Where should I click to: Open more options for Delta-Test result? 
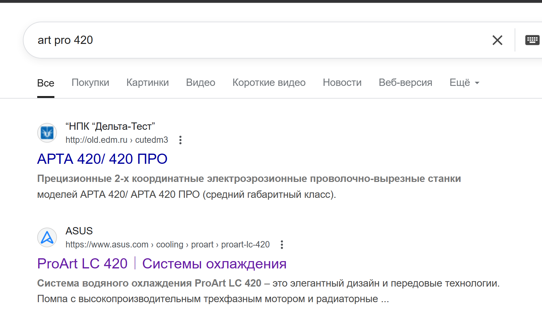[x=180, y=140]
